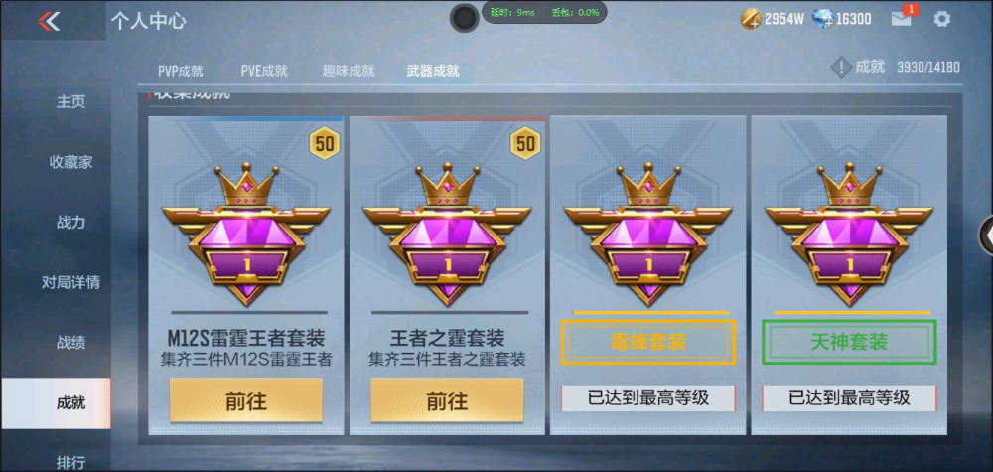Open 收藏家 in the sidebar
Viewport: 993px width, 472px height.
(71, 162)
